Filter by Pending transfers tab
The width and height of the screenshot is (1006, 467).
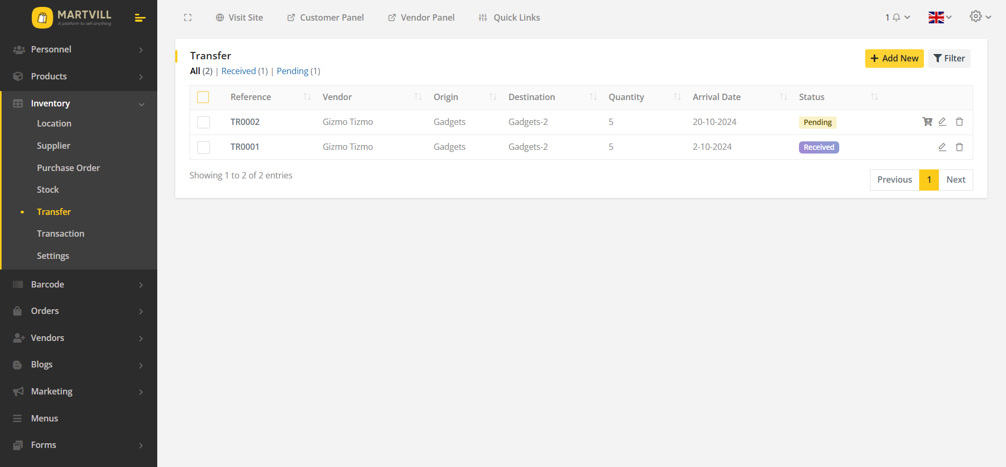[x=298, y=71]
